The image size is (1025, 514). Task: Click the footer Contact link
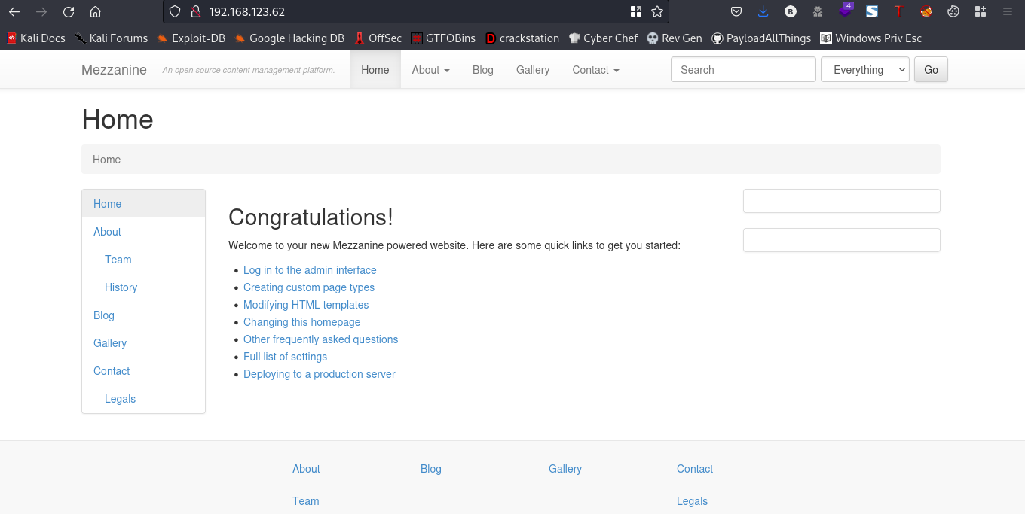click(695, 469)
